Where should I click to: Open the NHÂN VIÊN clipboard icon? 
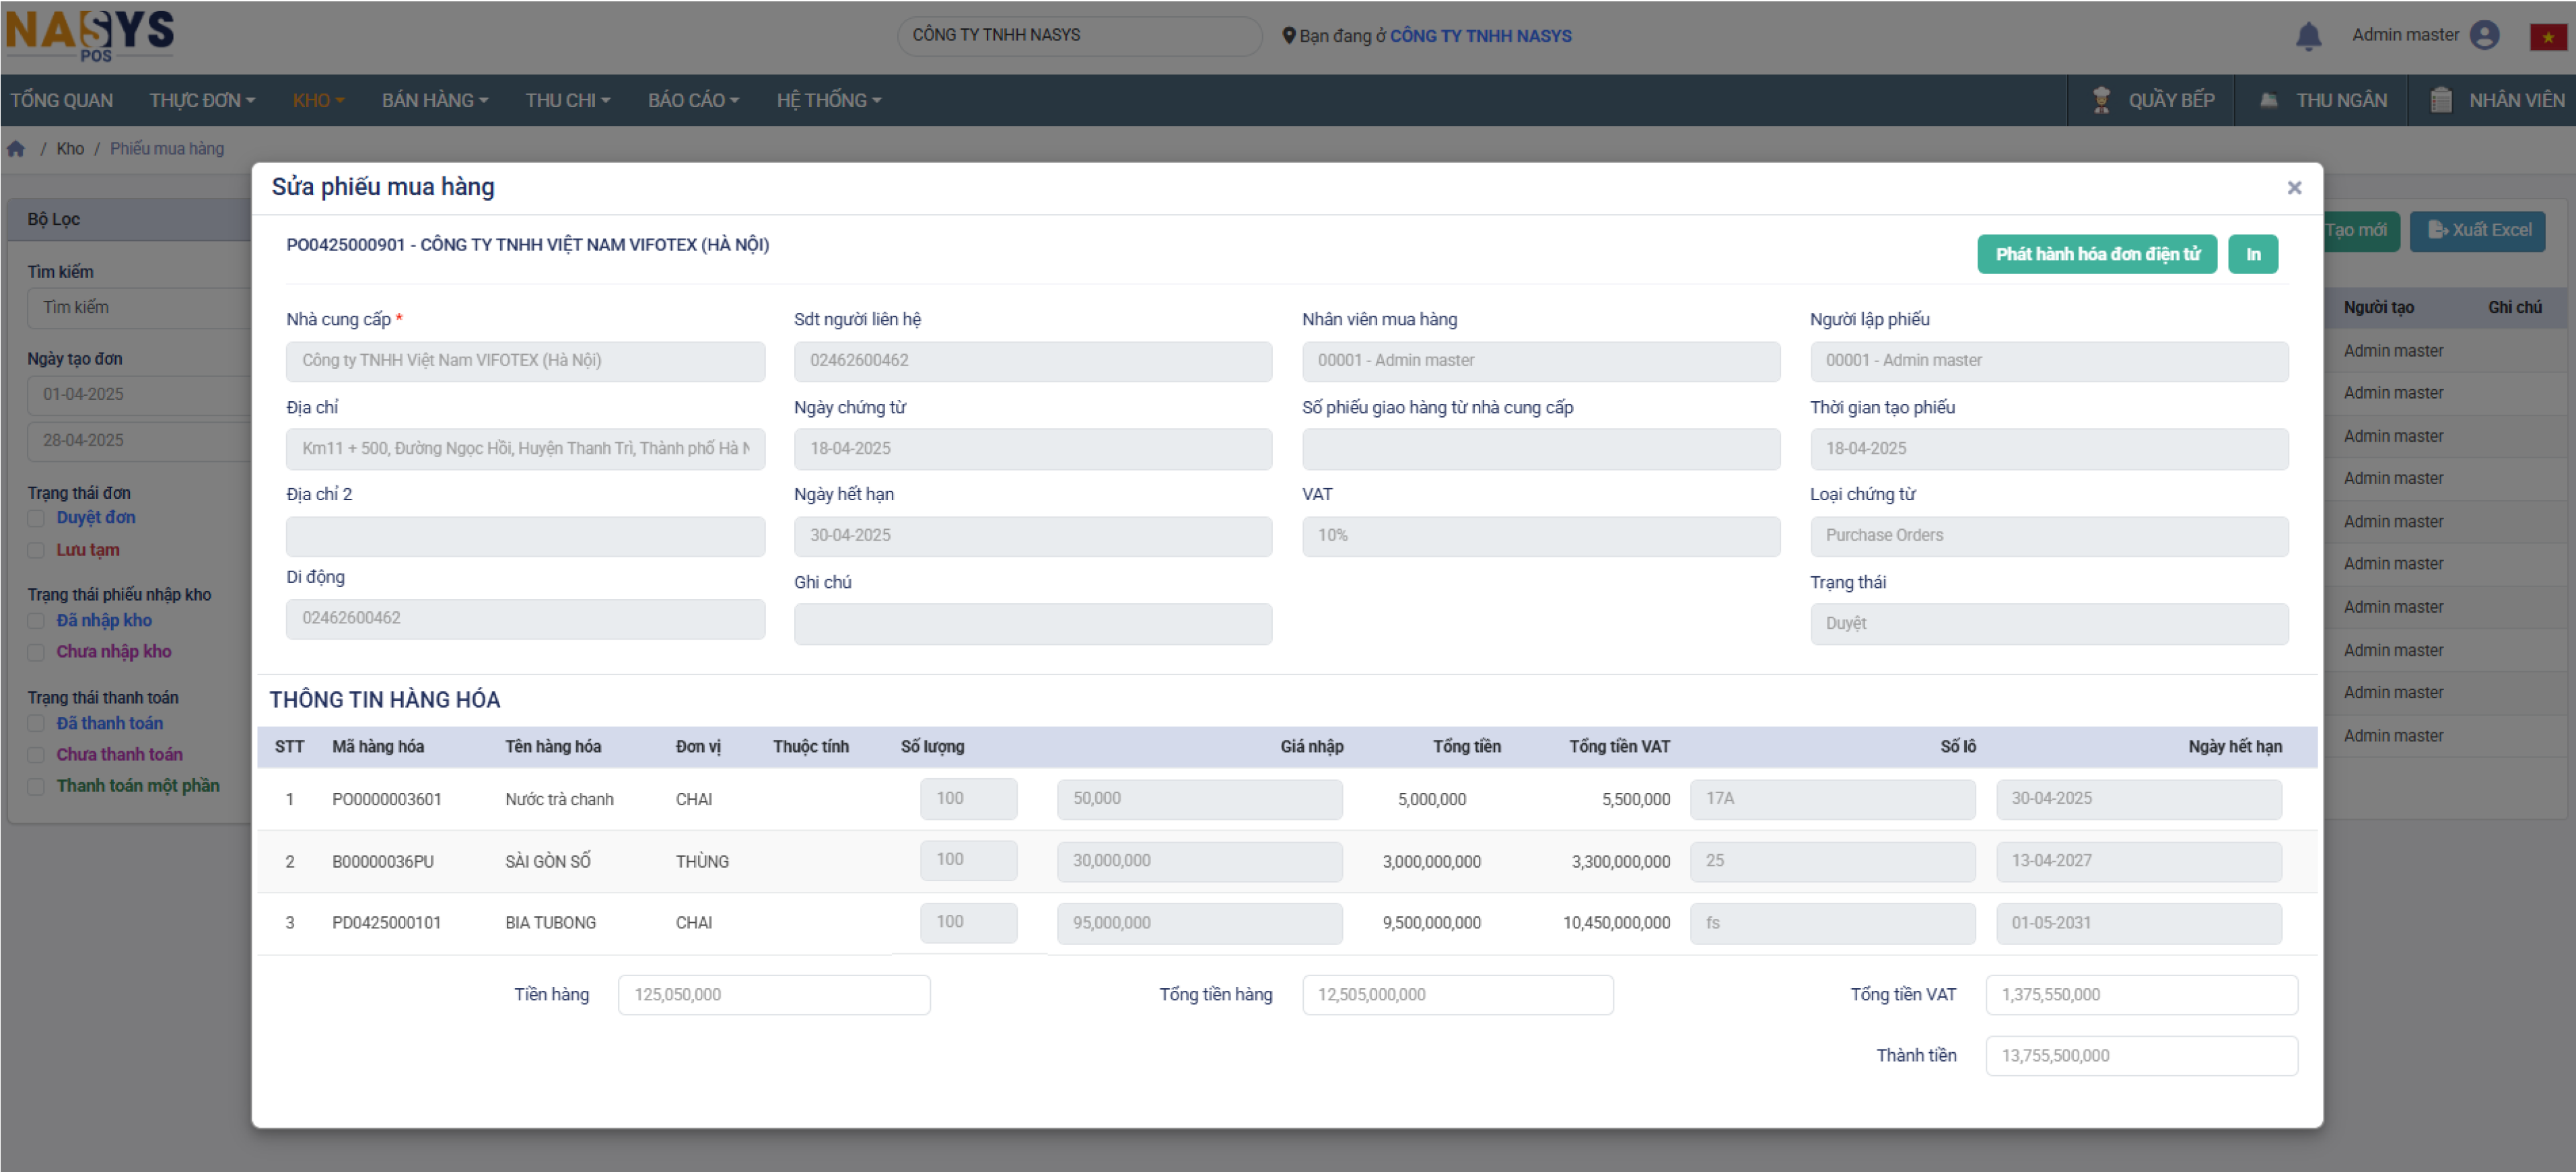[x=2440, y=100]
